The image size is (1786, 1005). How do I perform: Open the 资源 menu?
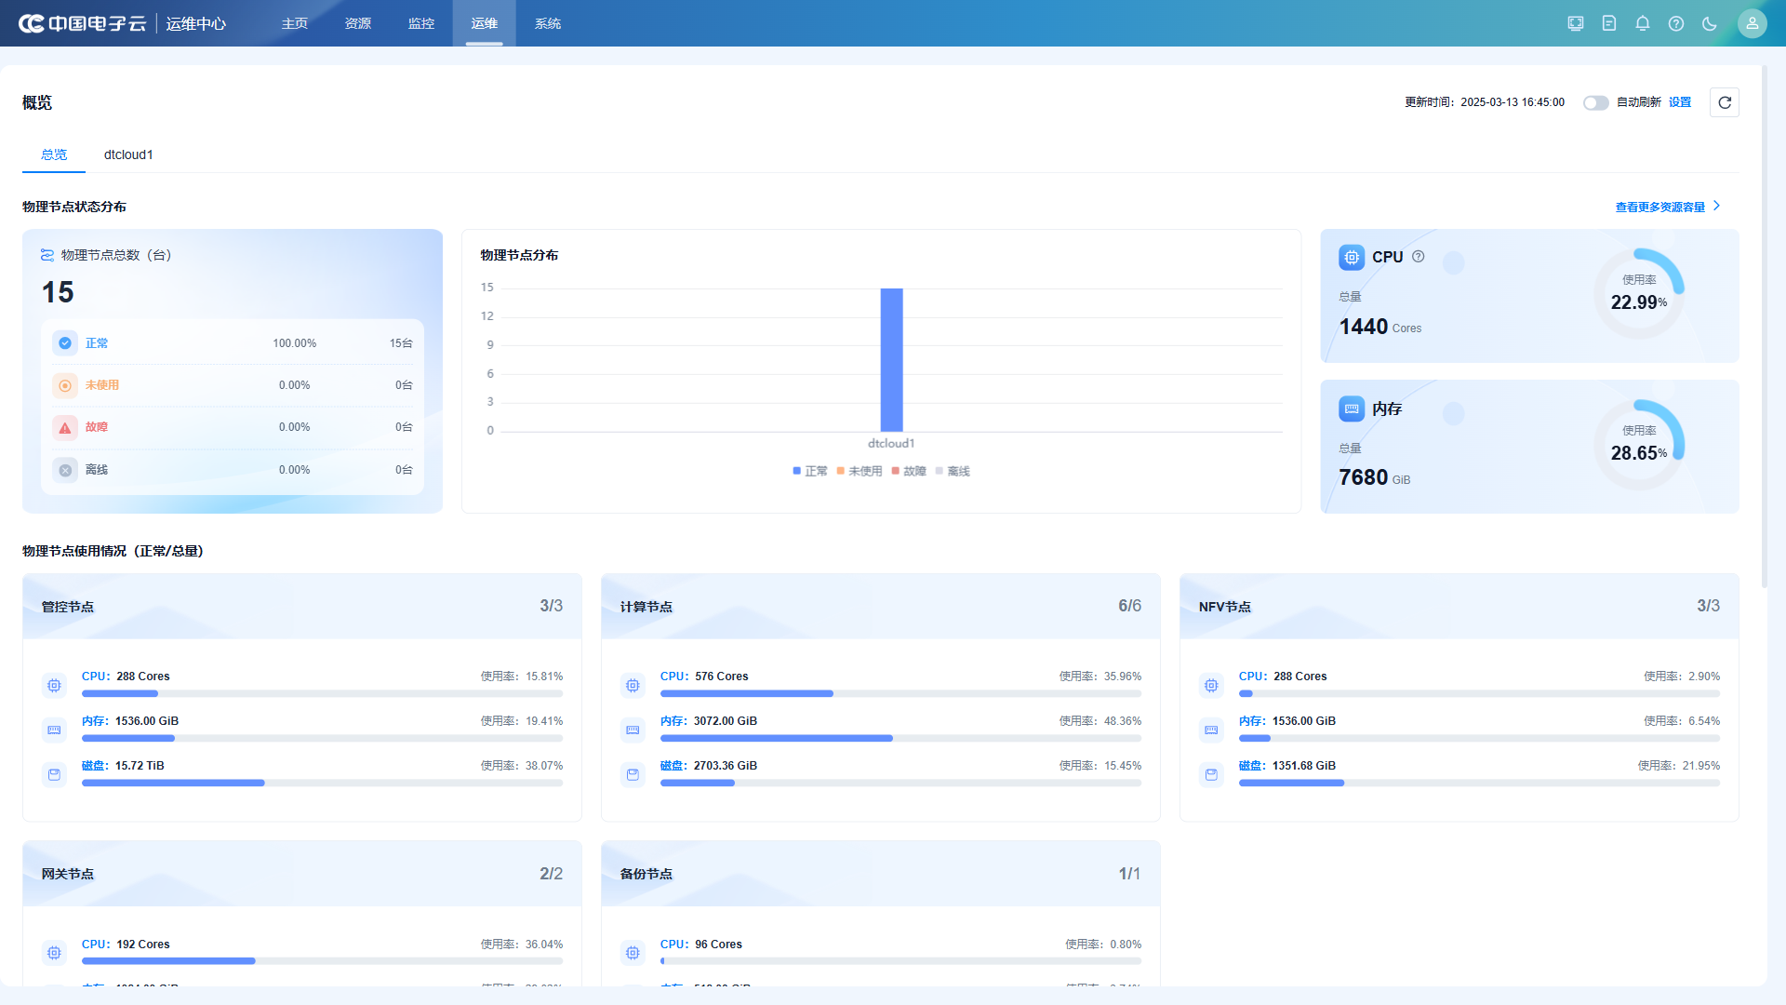358,23
